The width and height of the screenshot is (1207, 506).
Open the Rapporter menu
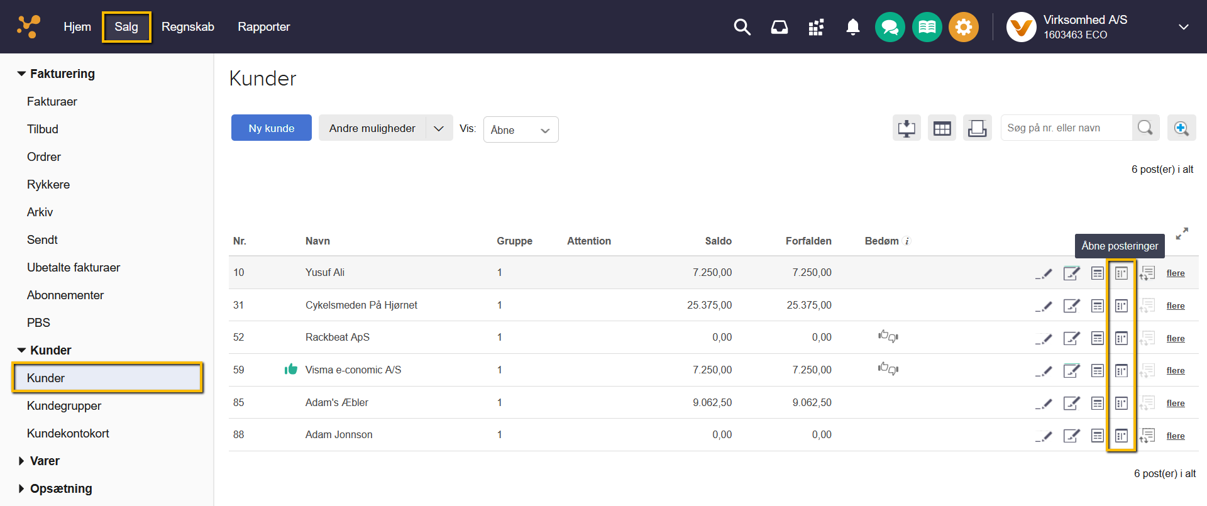click(x=263, y=27)
